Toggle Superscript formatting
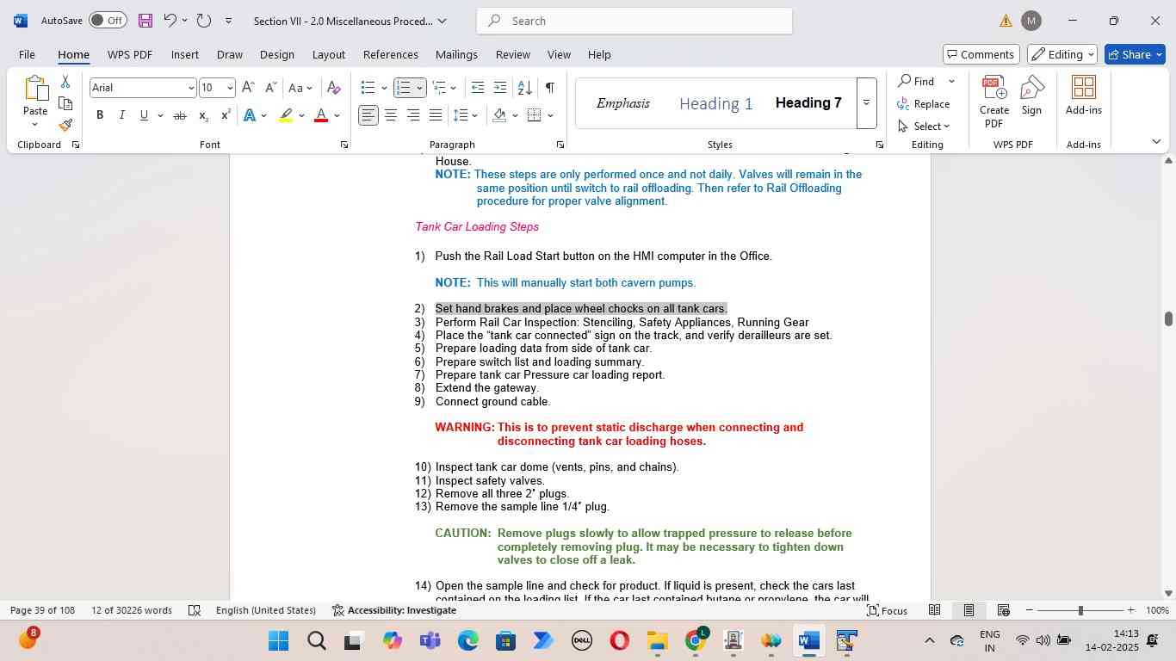Screen dimensions: 1176x661 coord(226,115)
